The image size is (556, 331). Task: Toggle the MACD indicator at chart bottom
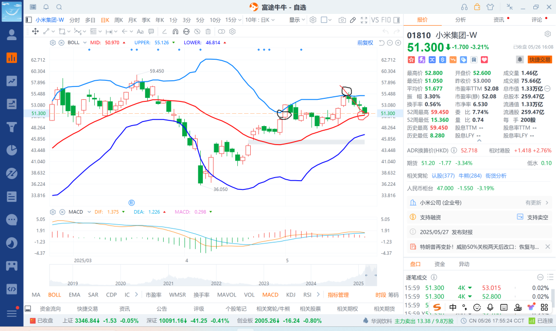tap(270, 295)
